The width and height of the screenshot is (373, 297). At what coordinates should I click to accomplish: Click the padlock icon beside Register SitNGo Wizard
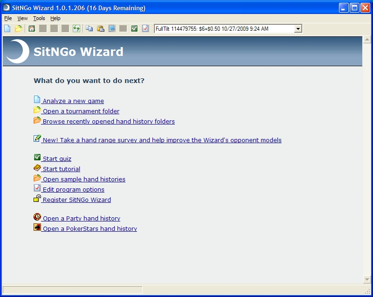(37, 198)
